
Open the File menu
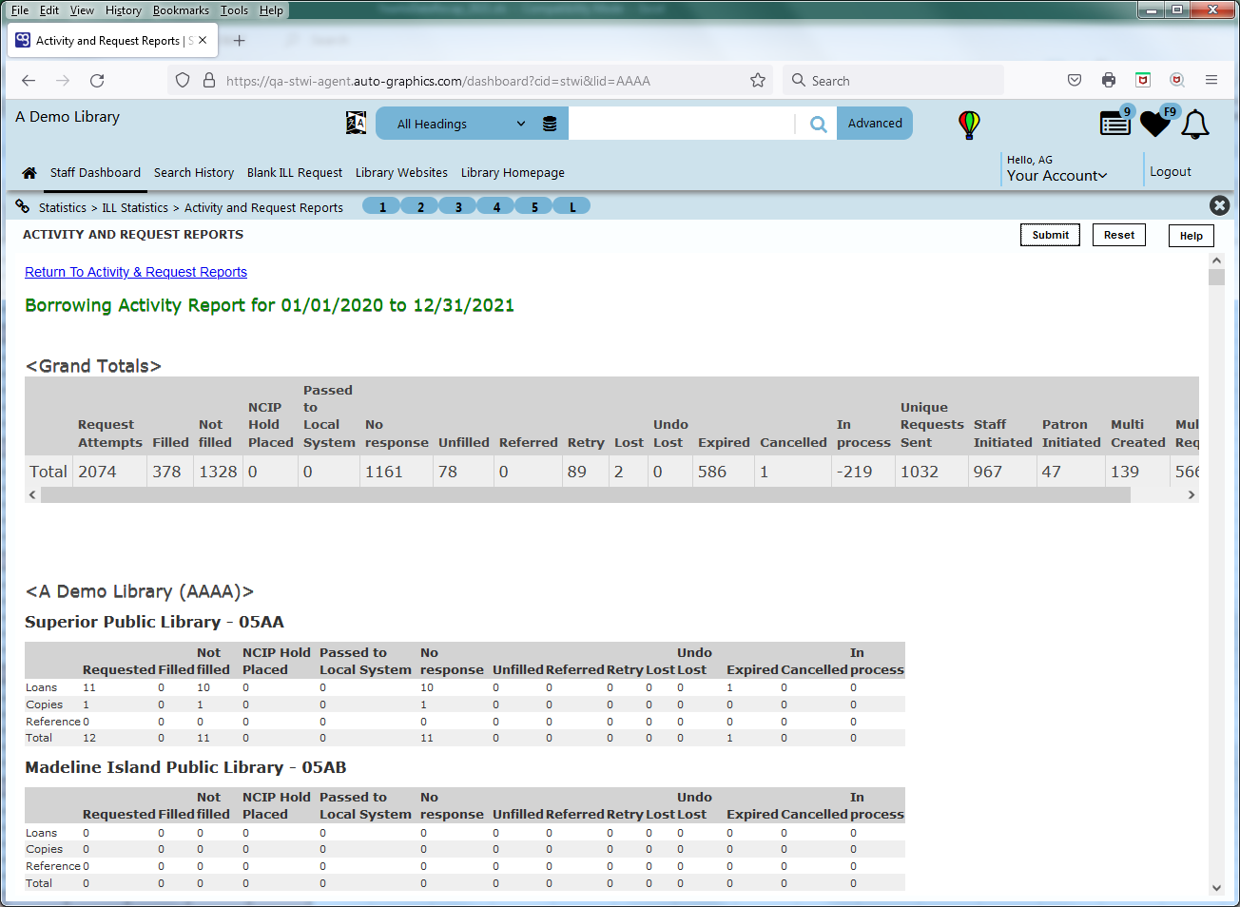point(19,10)
